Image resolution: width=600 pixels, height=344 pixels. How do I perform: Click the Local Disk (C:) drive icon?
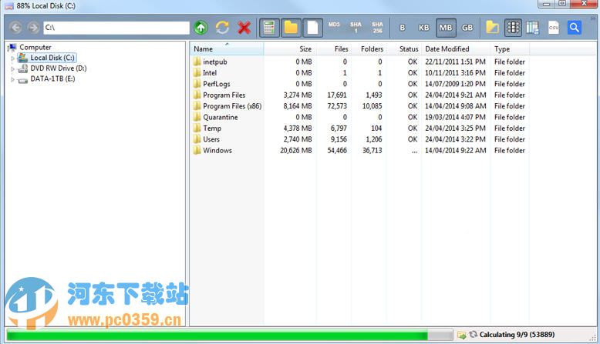tap(23, 58)
